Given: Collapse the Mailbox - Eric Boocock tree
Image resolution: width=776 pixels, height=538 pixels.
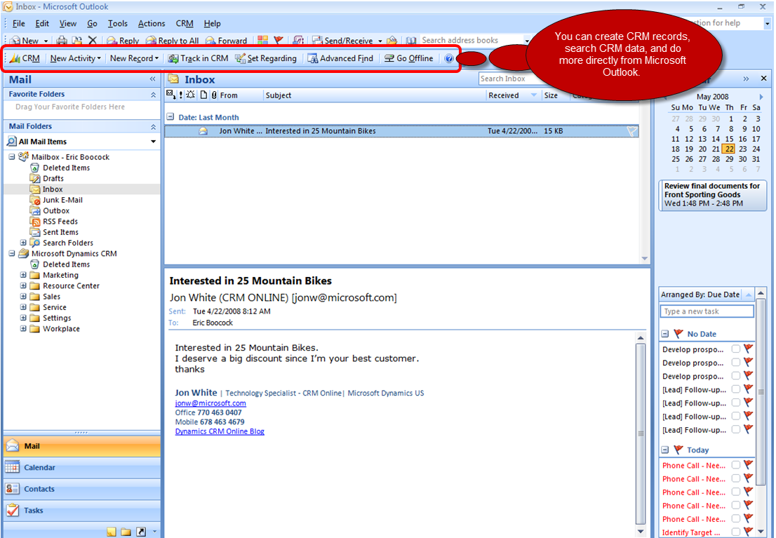Looking at the screenshot, I should point(12,157).
